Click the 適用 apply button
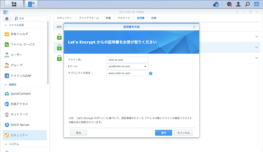 (163, 133)
